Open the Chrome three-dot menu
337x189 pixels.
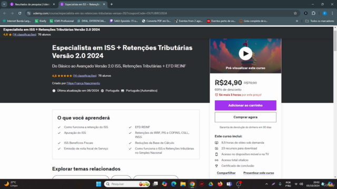332,13
